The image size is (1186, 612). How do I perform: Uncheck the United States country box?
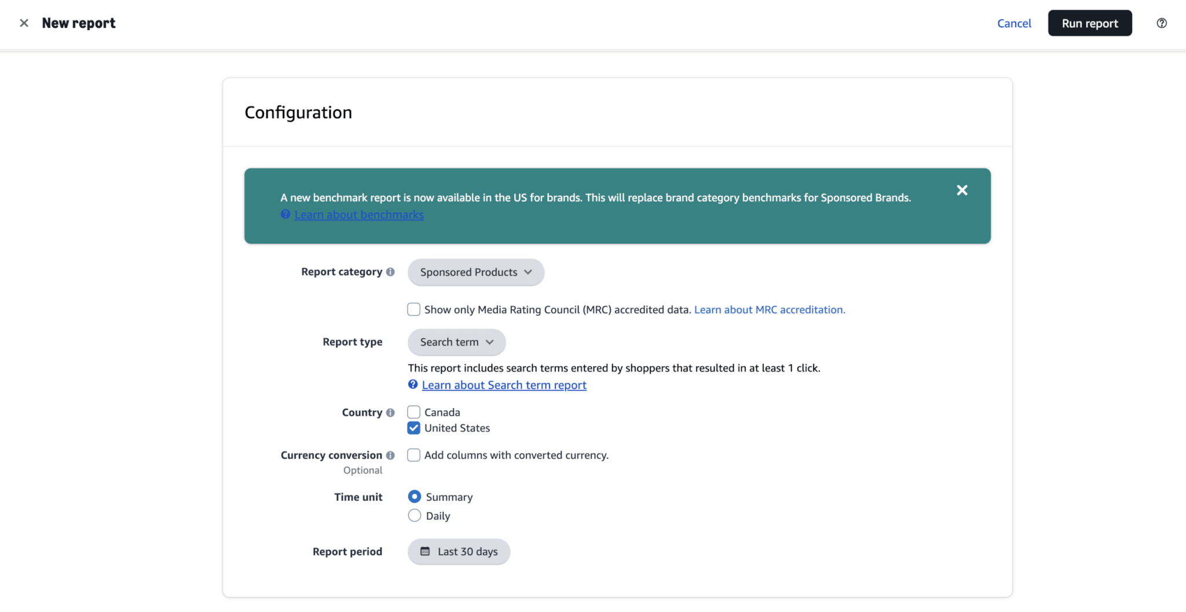tap(413, 428)
